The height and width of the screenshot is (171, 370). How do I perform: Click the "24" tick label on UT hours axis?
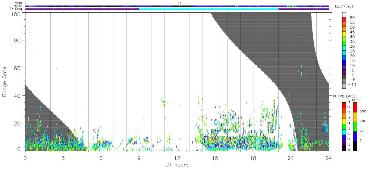[x=329, y=158]
